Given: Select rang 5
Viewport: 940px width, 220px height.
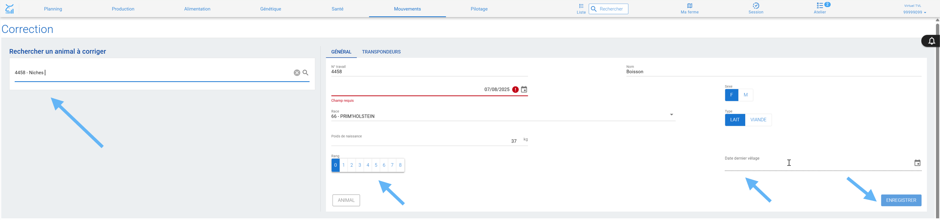Looking at the screenshot, I should (x=376, y=165).
